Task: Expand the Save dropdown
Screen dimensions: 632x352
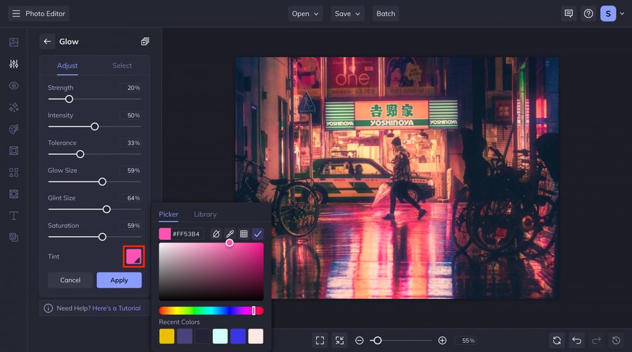Action: click(x=347, y=13)
